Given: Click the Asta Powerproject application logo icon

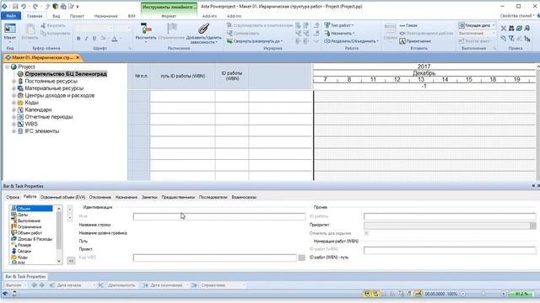Looking at the screenshot, I should tap(4, 6).
